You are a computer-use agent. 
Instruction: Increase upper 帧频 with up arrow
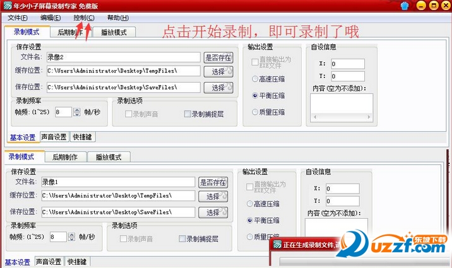coord(77,110)
